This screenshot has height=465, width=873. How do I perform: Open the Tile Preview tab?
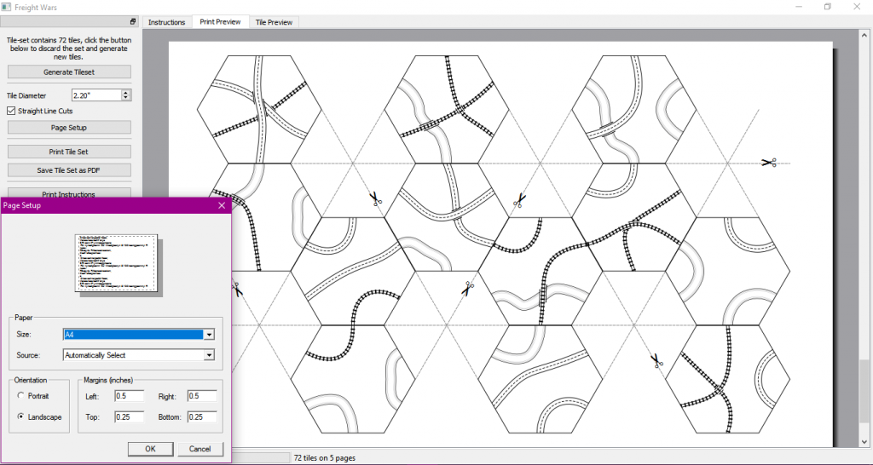point(274,22)
